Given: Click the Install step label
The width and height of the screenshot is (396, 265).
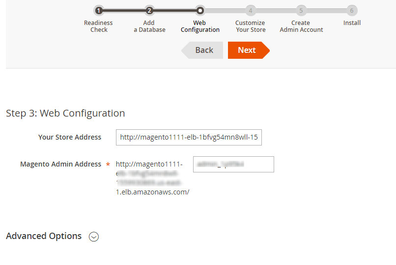Looking at the screenshot, I should pos(352,23).
